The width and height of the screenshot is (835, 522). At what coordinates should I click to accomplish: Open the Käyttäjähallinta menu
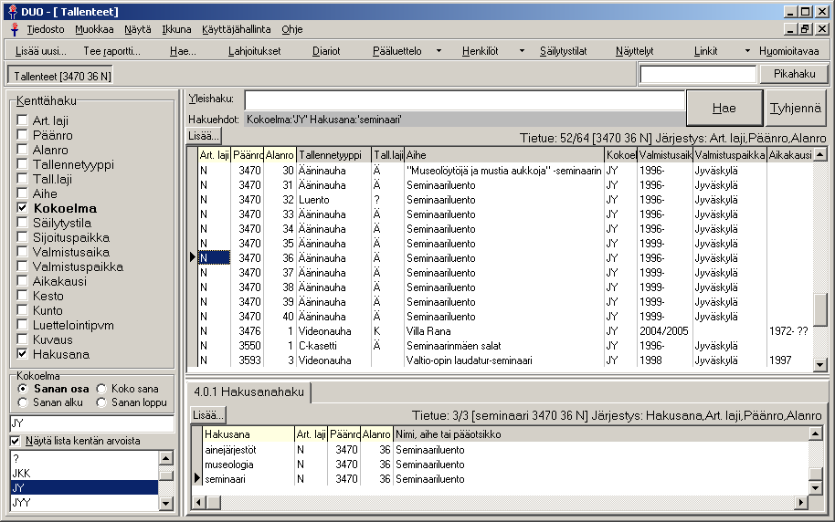click(x=237, y=29)
